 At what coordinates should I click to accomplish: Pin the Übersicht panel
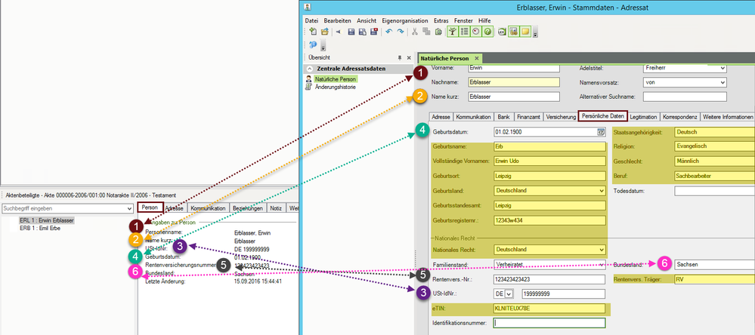click(x=399, y=57)
